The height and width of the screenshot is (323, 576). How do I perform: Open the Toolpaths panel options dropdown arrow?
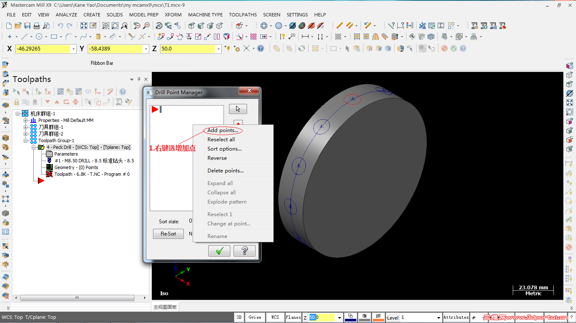132,79
